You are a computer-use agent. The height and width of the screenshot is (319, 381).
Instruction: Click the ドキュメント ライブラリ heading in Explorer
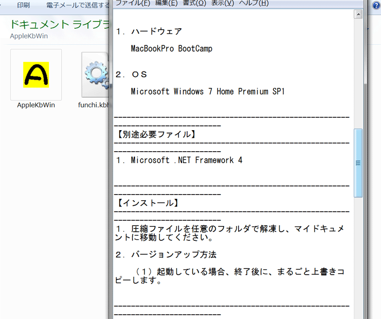point(60,25)
